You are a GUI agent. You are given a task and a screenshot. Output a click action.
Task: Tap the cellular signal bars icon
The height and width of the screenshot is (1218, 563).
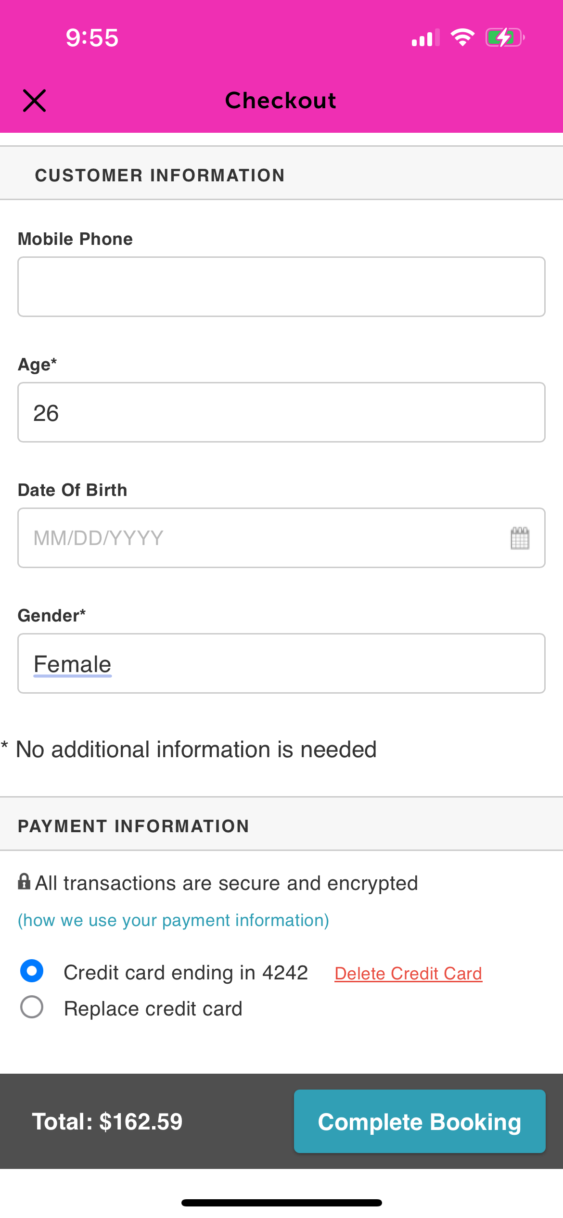coord(426,38)
